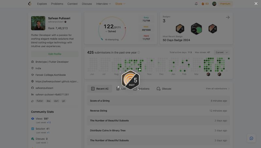Open the safwanpulisseri GitHub link
Screen dimensions: 261x148
pyautogui.click(x=44, y=88)
